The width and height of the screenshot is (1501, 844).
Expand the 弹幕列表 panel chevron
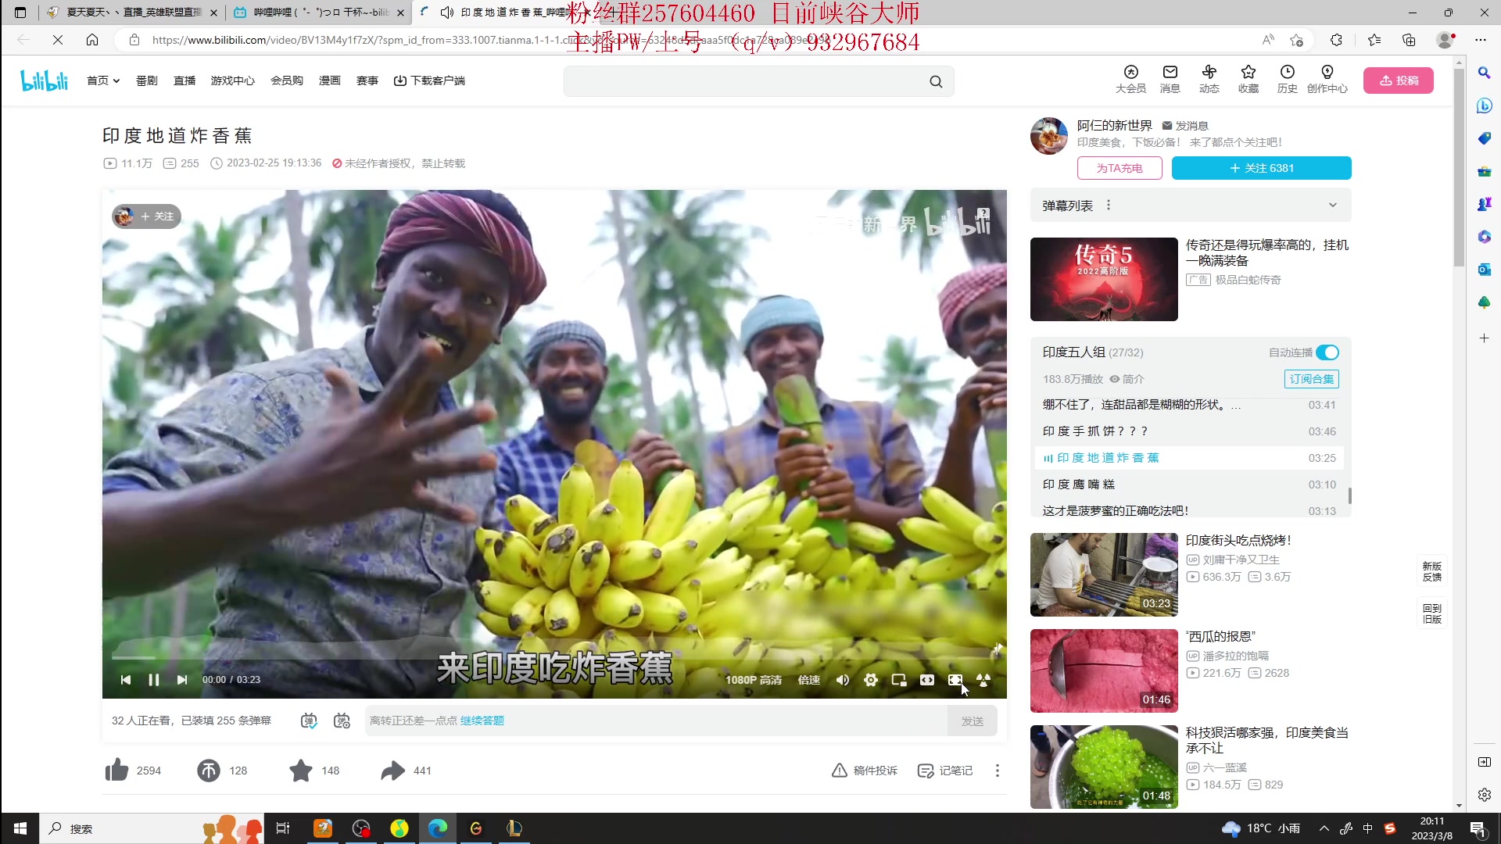click(1333, 206)
